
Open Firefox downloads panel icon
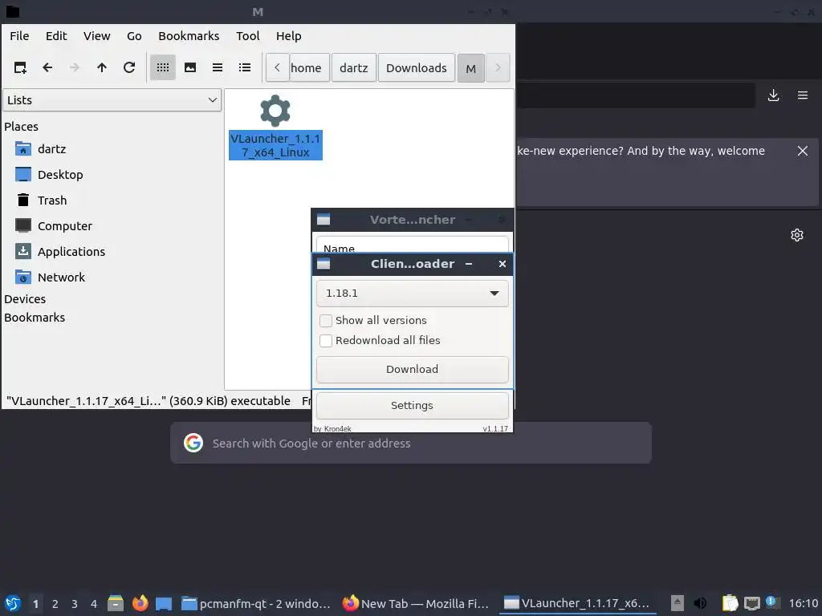773,95
